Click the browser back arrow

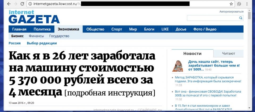9,4
